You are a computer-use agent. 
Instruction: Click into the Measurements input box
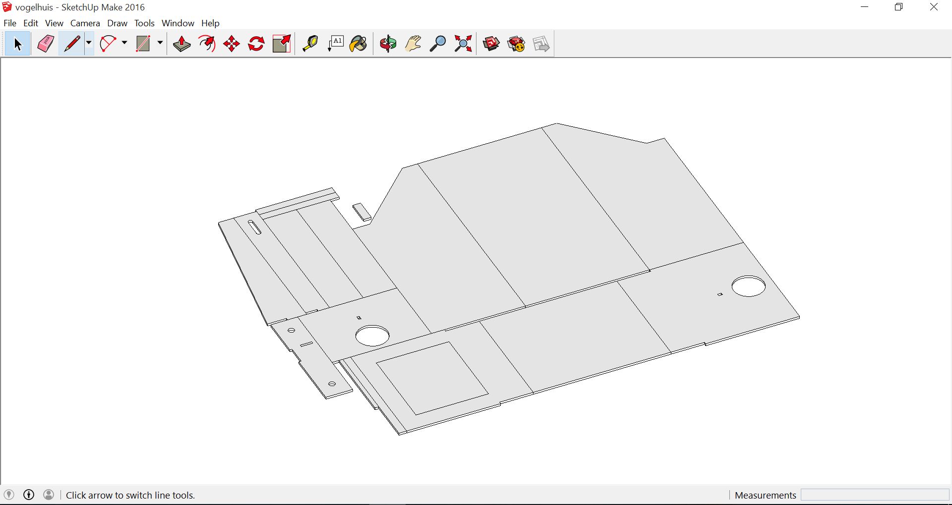(875, 495)
